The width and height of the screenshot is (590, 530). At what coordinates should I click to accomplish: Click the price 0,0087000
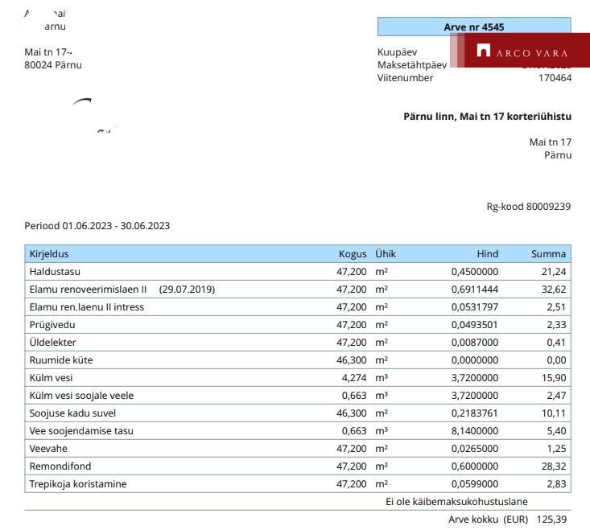pyautogui.click(x=474, y=342)
